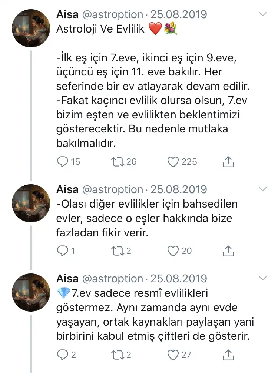Click the 25.08.2019 date on second tweet
Screen dimensions: 278x373
[x=178, y=189]
